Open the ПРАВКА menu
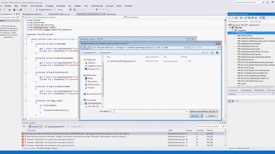Screen dimensions: 275x154 click(8, 6)
